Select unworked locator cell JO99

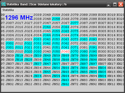[93, 15]
